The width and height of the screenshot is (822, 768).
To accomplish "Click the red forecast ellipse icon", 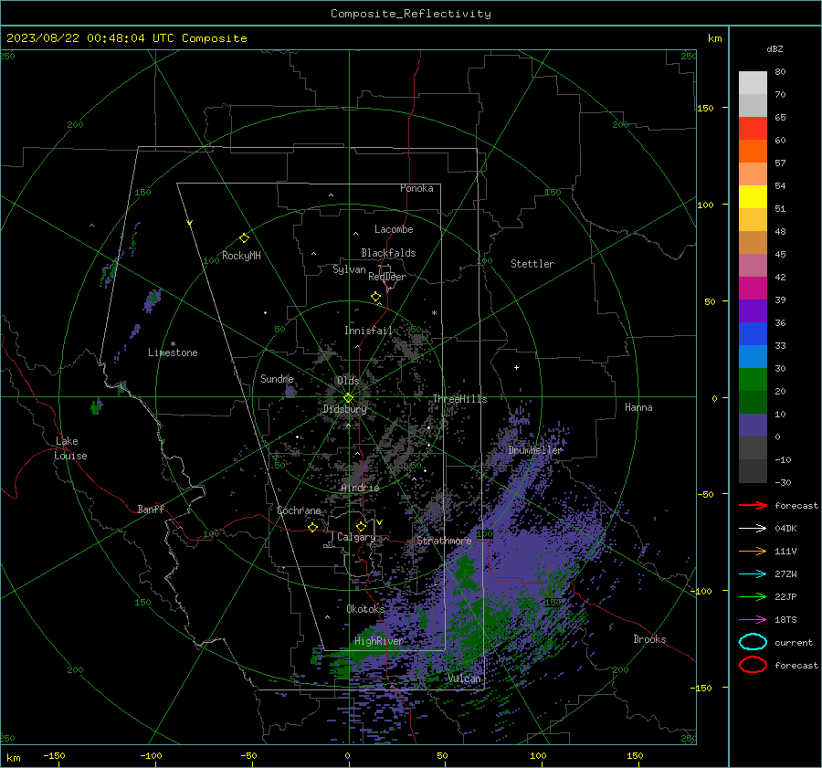I will point(753,665).
